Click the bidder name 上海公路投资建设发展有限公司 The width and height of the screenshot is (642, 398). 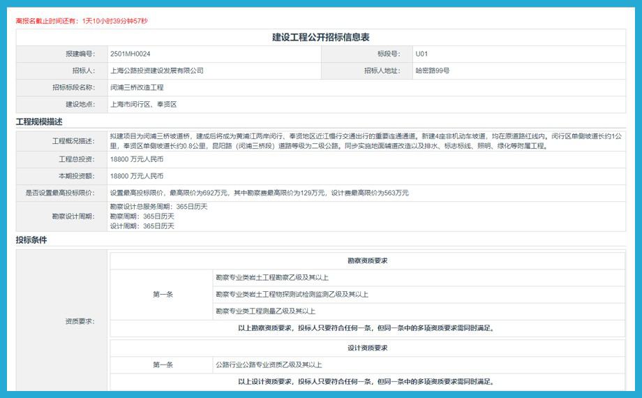(x=156, y=71)
